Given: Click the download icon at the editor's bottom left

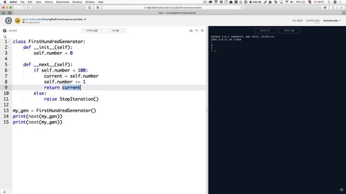Looking at the screenshot, I should [4, 192].
